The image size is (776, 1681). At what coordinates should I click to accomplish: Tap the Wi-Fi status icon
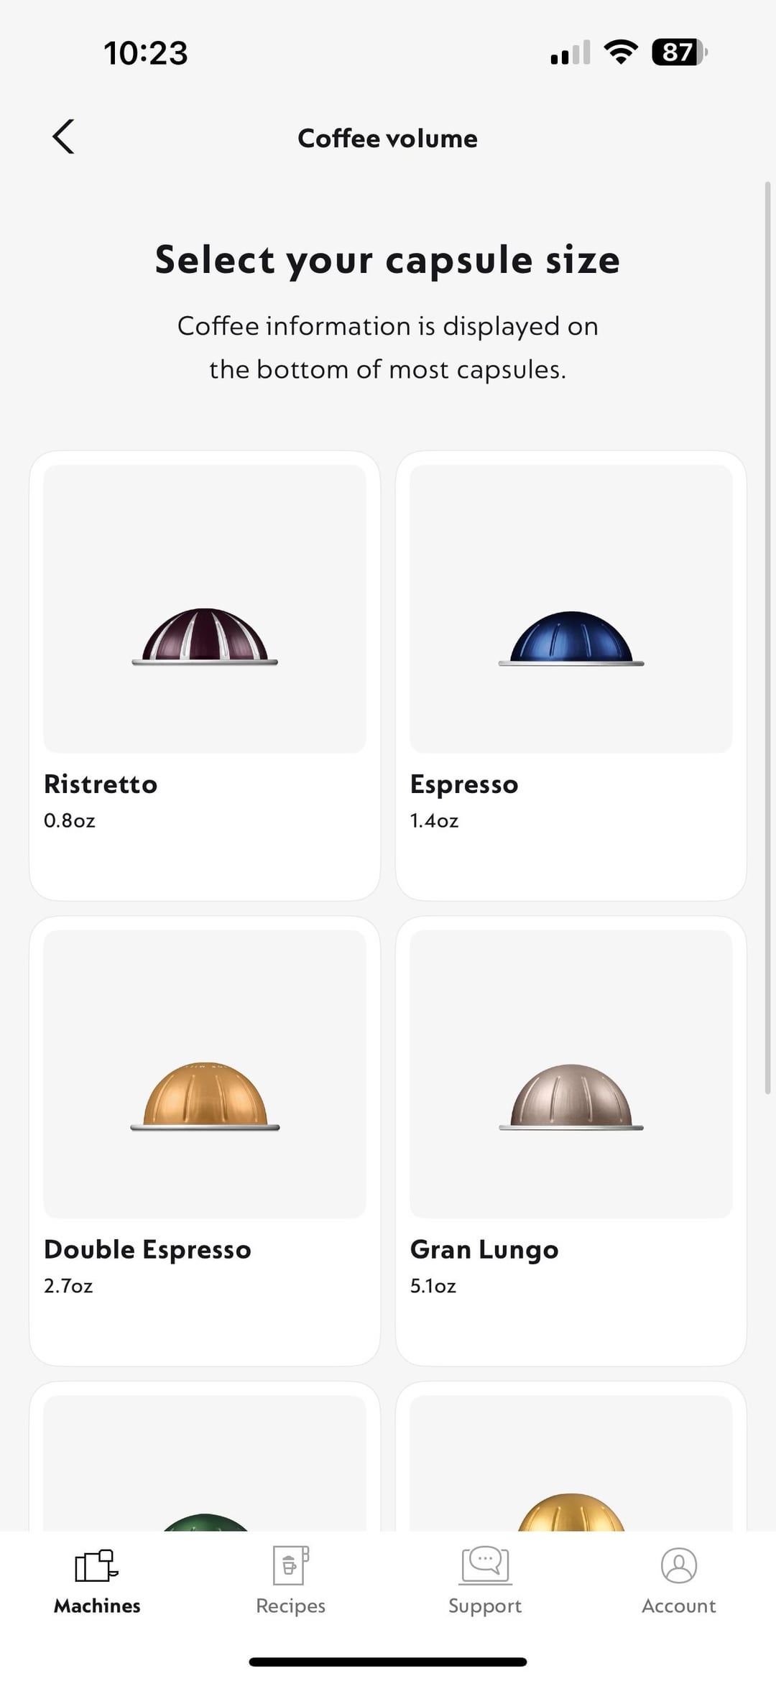622,52
